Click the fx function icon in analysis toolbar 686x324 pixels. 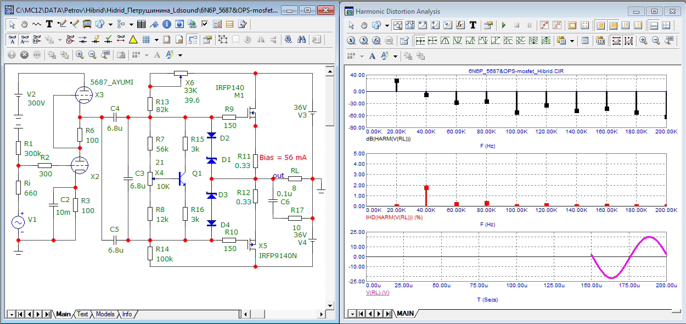(x=460, y=25)
